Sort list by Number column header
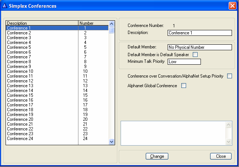 pos(93,23)
